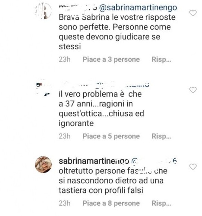202x216 pixels.
Task: Click blurred username of first commenter
Action: point(78,8)
